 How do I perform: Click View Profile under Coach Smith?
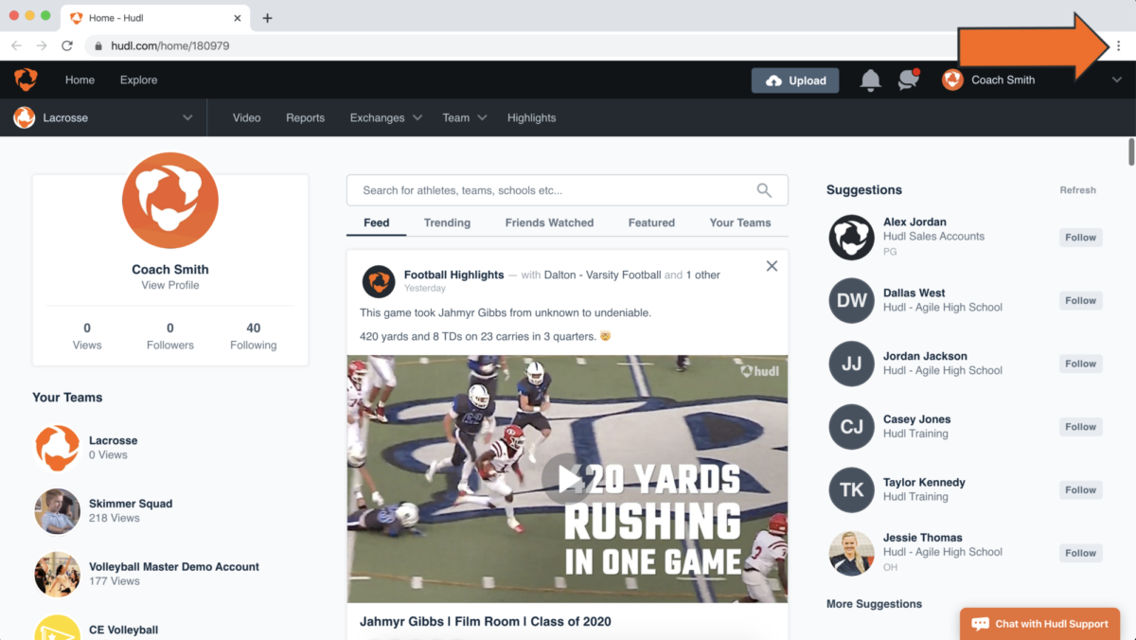[x=170, y=285]
